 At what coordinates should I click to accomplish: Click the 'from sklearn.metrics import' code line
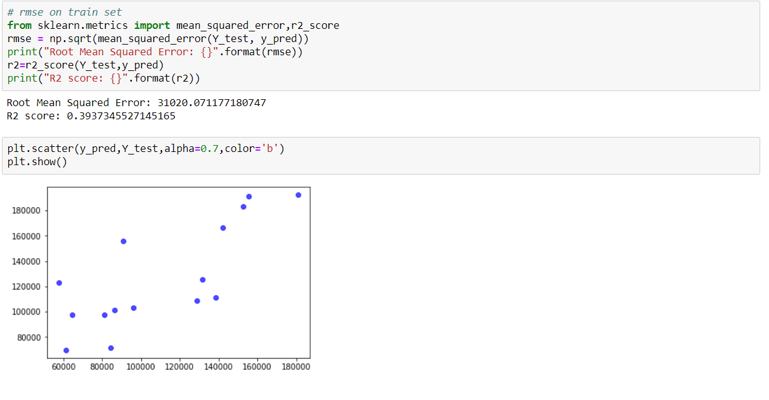click(x=173, y=25)
